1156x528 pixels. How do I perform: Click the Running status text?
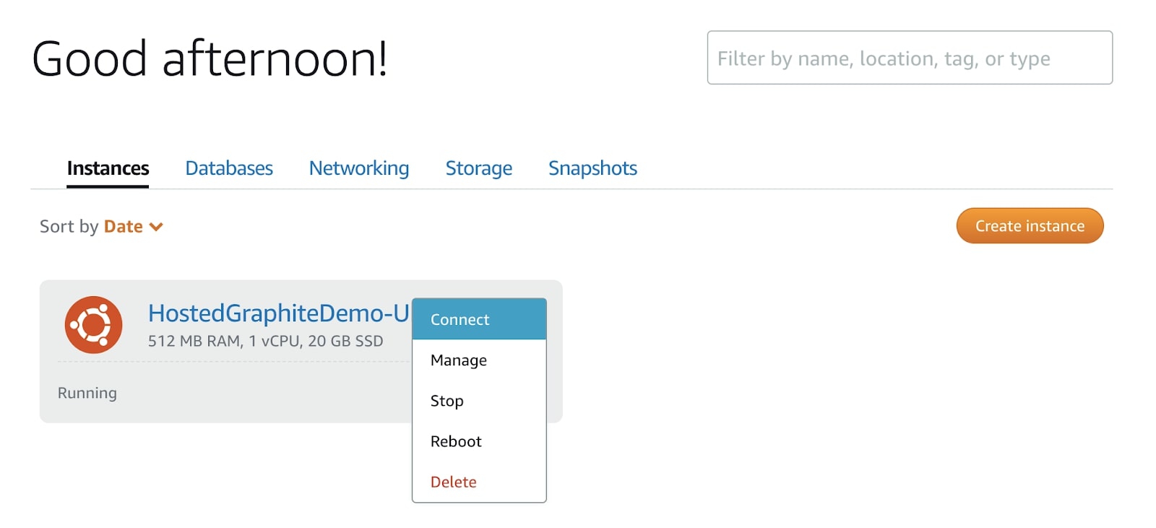(87, 393)
